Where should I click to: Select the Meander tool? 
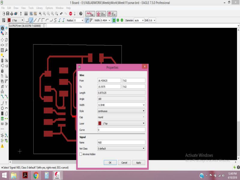tap(2, 91)
